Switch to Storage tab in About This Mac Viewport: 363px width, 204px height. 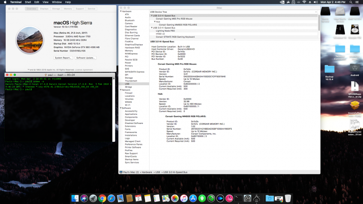[x=56, y=9]
